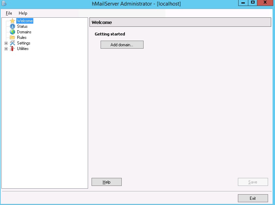Screen dimensions: 275x205
Task: Click the Welcome panel header
Action: [x=180, y=22]
